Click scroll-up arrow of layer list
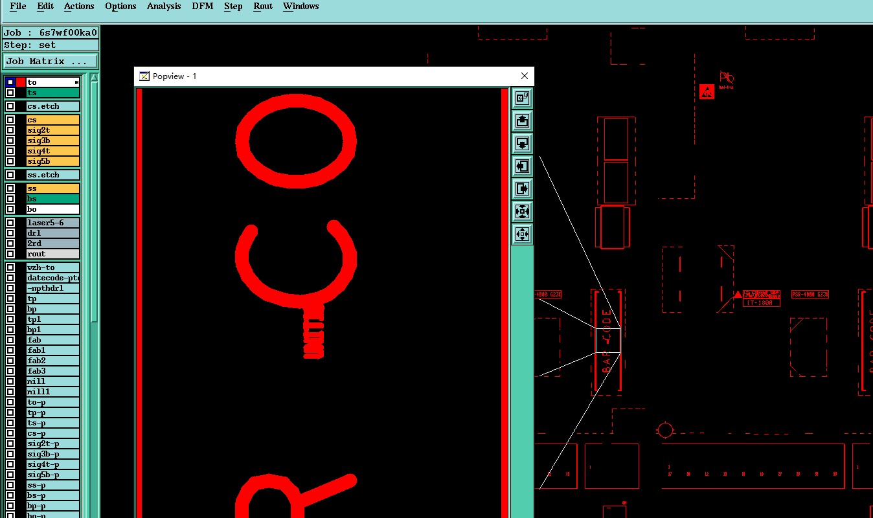 pyautogui.click(x=95, y=78)
